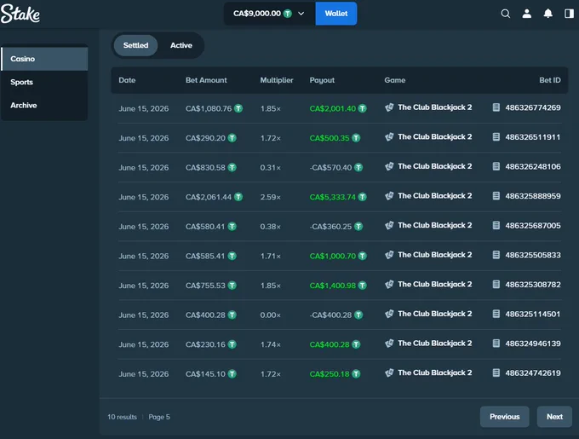Viewport: 579px width, 439px height.
Task: Click the Bet ID column header
Action: pos(550,80)
